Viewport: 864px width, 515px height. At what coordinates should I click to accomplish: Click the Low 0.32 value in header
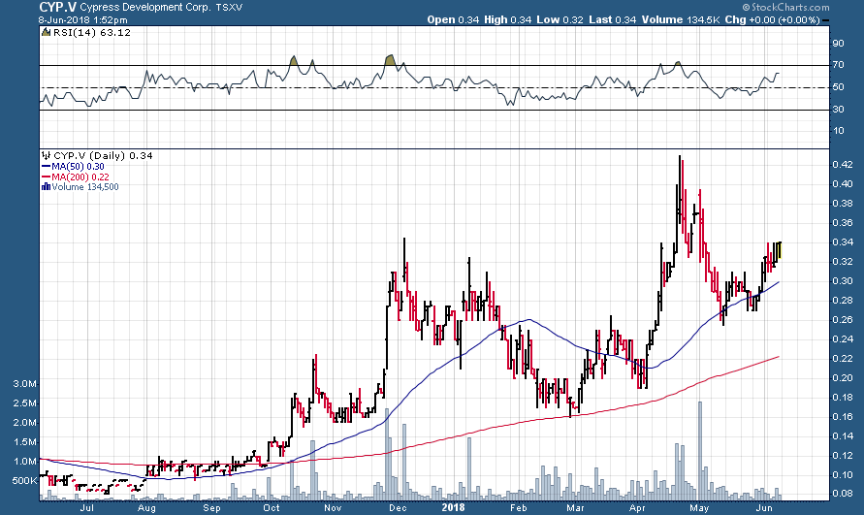tap(560, 19)
